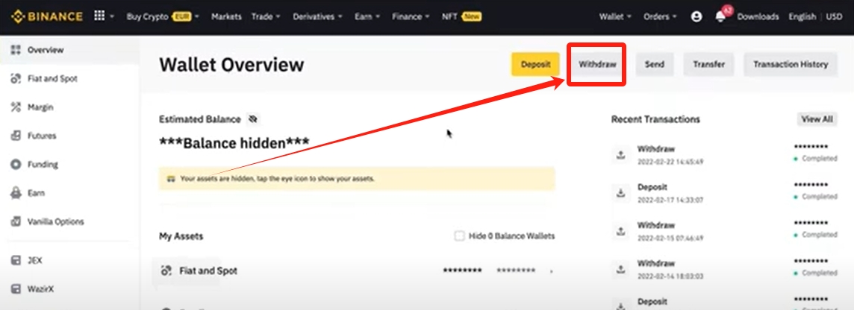Viewport: 854px width, 310px height.
Task: Open Withdraw transaction from 2022-02-22
Action: (724, 155)
